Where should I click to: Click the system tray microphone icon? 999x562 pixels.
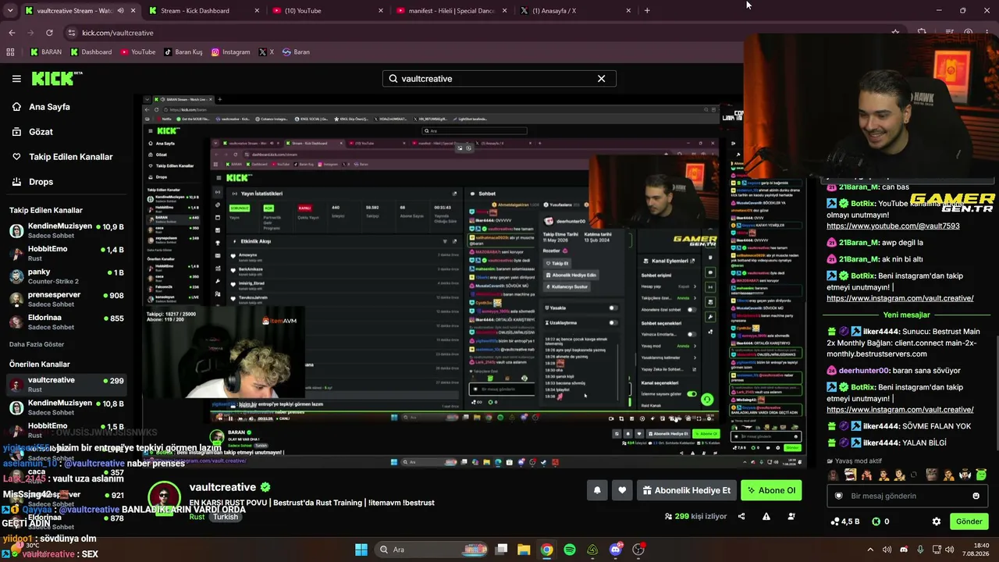(921, 550)
